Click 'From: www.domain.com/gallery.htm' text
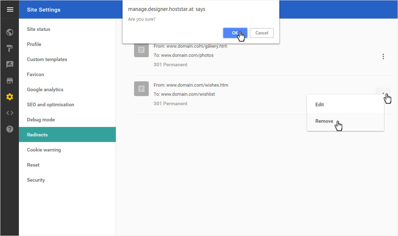The height and width of the screenshot is (236, 398). [x=190, y=46]
